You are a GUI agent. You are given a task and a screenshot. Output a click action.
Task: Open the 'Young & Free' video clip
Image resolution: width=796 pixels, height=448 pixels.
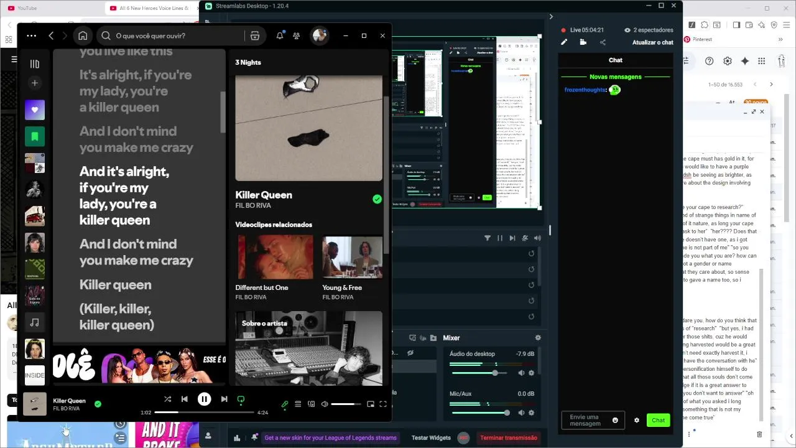353,257
